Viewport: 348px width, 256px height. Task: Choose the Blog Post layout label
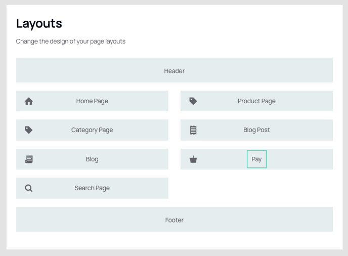[256, 130]
